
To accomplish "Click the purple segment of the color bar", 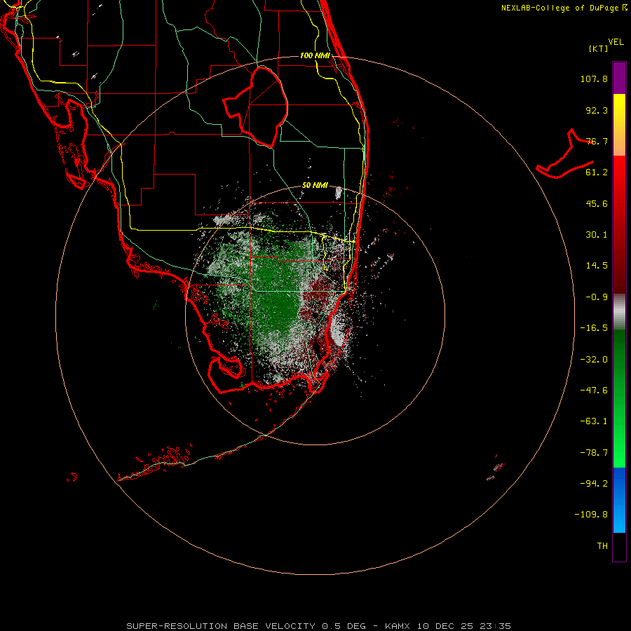I will (619, 78).
